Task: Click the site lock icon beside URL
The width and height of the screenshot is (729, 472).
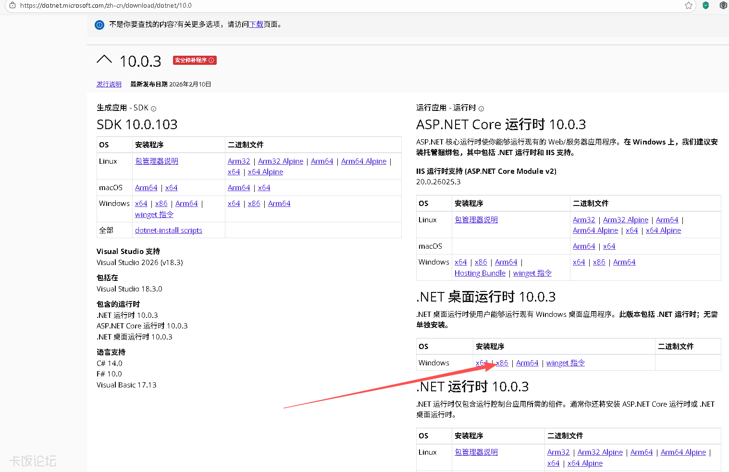Action: (12, 5)
